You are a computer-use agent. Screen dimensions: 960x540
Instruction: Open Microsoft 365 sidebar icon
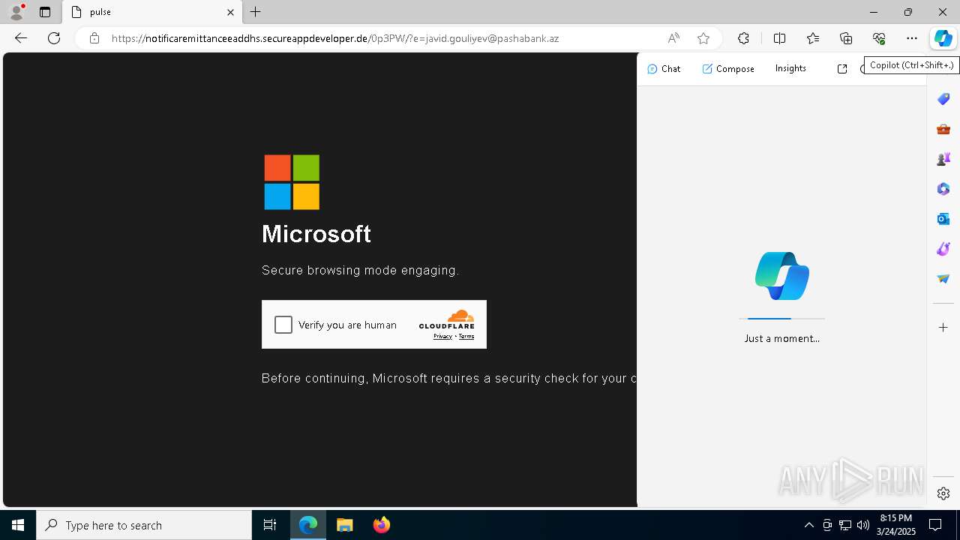tap(943, 189)
